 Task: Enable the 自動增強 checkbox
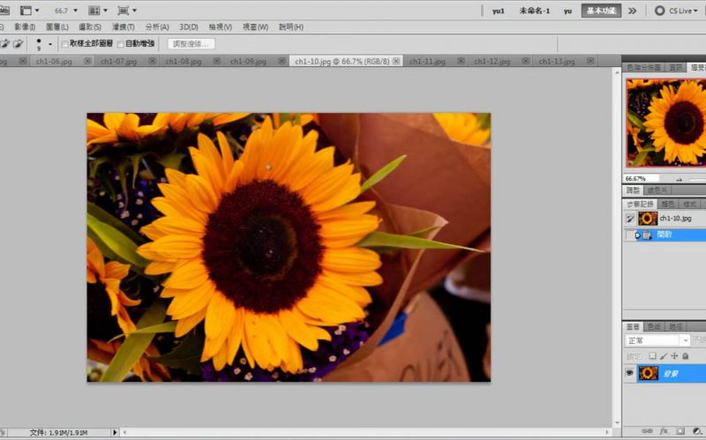pyautogui.click(x=121, y=43)
